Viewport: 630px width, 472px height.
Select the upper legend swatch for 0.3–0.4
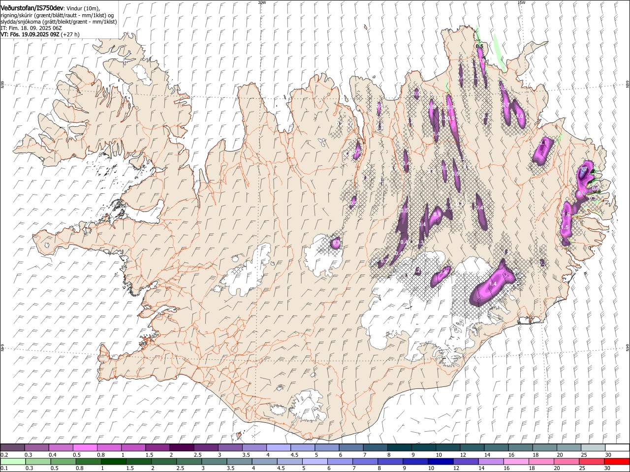(37, 448)
